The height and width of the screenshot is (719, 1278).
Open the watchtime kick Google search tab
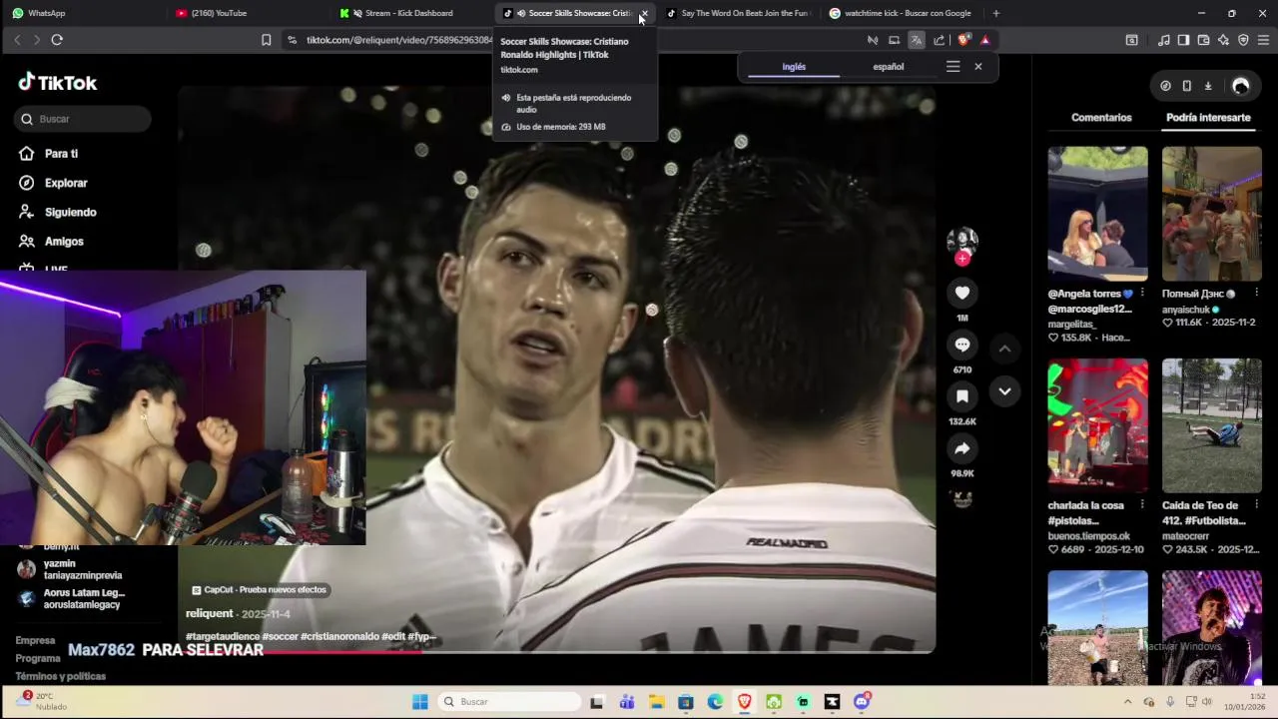click(x=901, y=13)
